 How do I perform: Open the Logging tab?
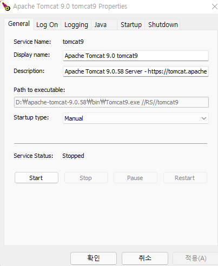tap(76, 25)
